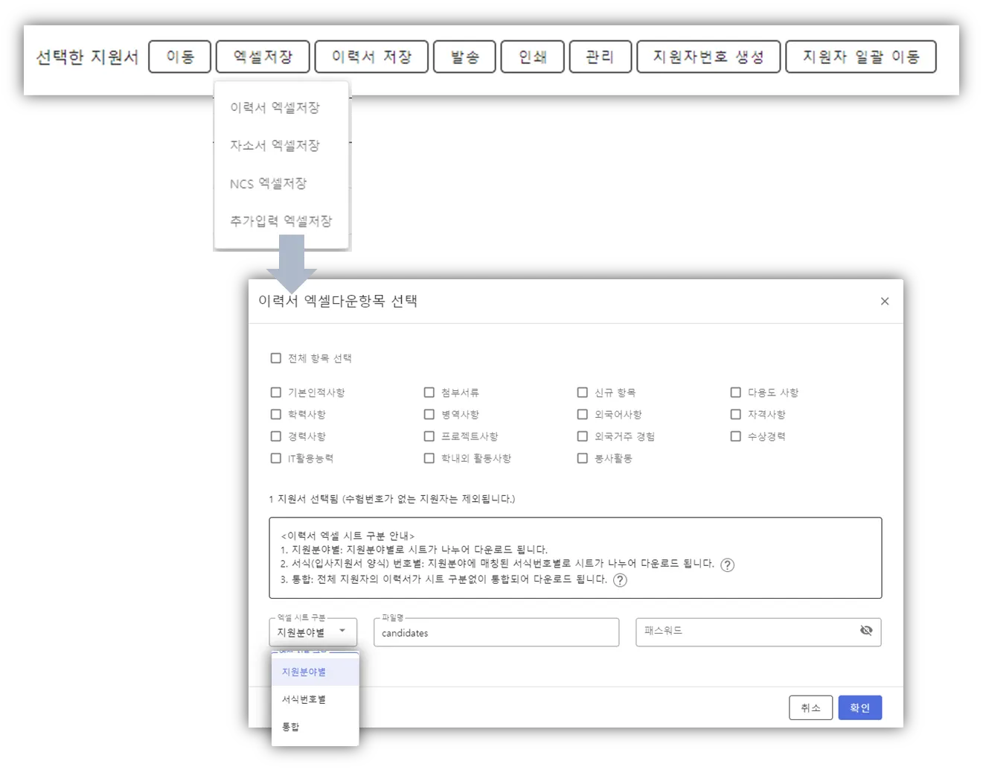
Task: Select the 프로젝트사항 checkbox
Action: [x=429, y=436]
